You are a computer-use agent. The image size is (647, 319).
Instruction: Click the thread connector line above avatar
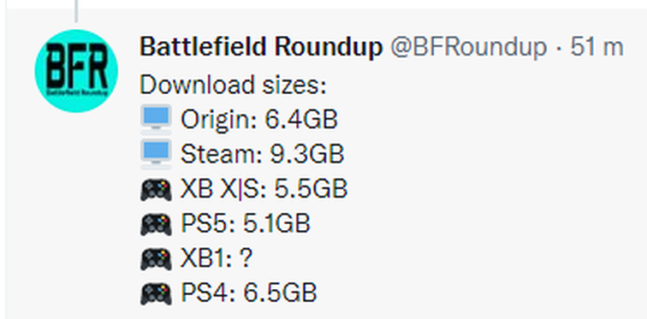(x=76, y=11)
